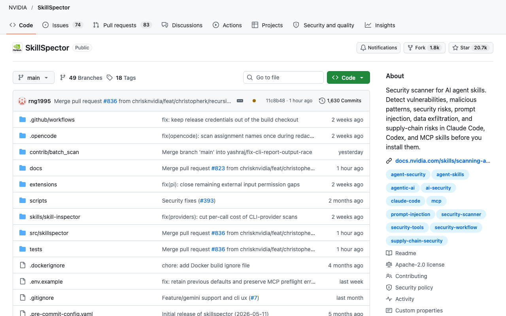Viewport: 506px width, 316px height.
Task: Go to the Discussions tab
Action: click(182, 25)
